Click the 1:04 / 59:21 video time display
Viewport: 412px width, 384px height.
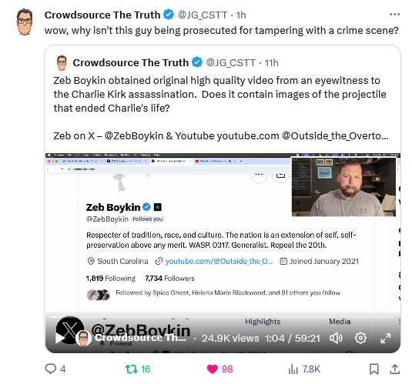293,339
